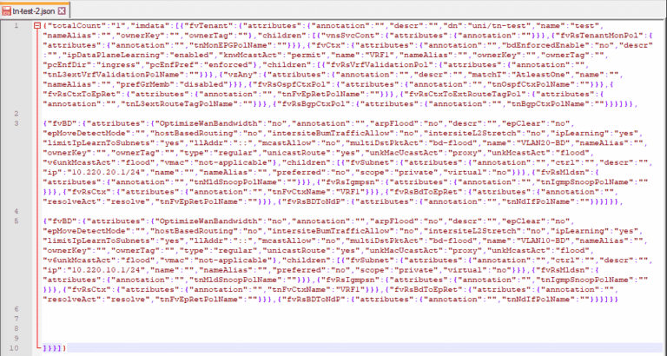The width and height of the screenshot is (667, 356).
Task: Select line number 3 in the gutter
Action: click(x=17, y=124)
